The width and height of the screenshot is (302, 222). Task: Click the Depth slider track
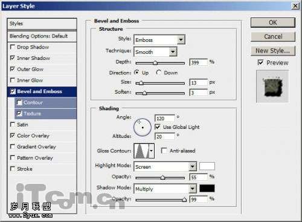pyautogui.click(x=160, y=63)
